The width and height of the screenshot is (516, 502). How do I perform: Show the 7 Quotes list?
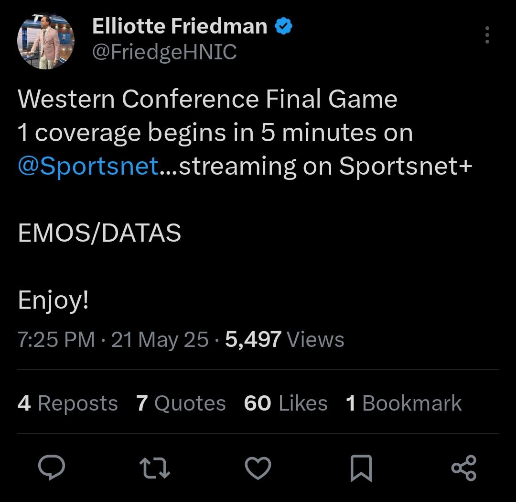(x=181, y=403)
